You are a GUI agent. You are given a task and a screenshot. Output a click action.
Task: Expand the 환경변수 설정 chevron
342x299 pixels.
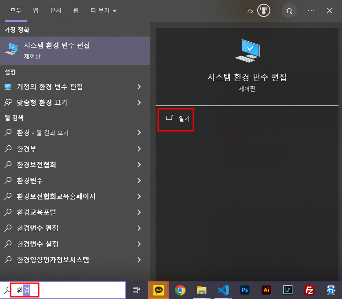click(x=139, y=244)
